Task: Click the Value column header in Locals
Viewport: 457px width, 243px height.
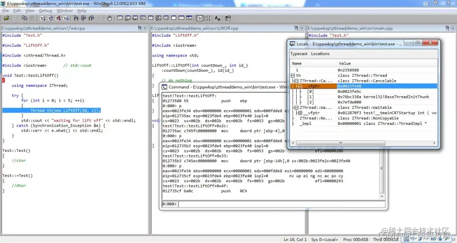Action: point(388,63)
